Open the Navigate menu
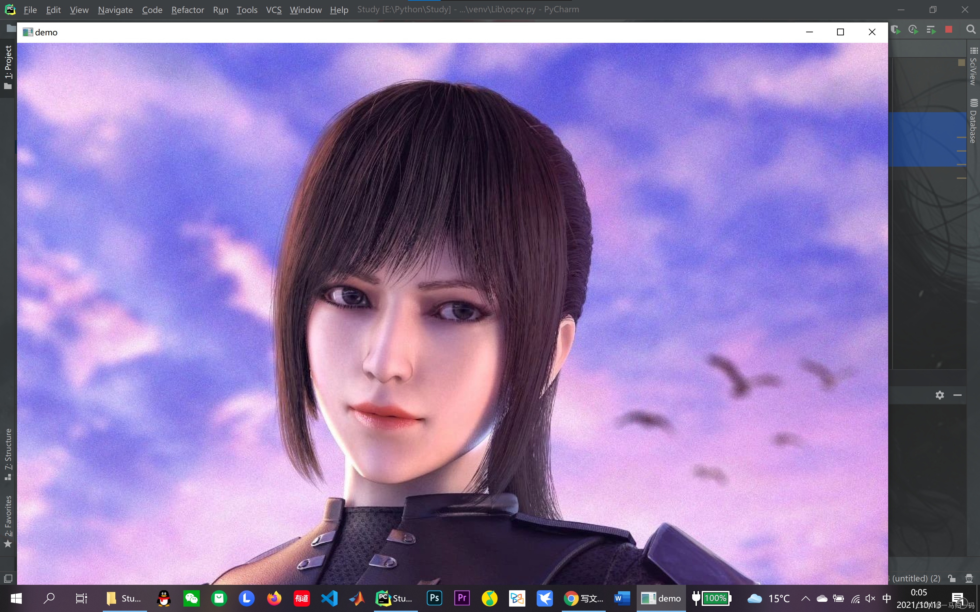This screenshot has height=612, width=980. tap(115, 10)
